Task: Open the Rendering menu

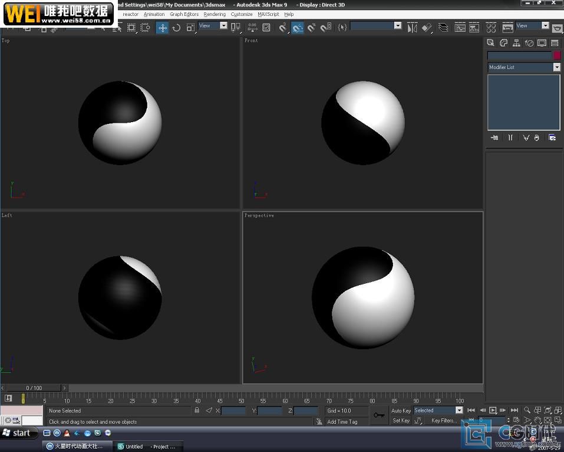Action: coord(215,14)
